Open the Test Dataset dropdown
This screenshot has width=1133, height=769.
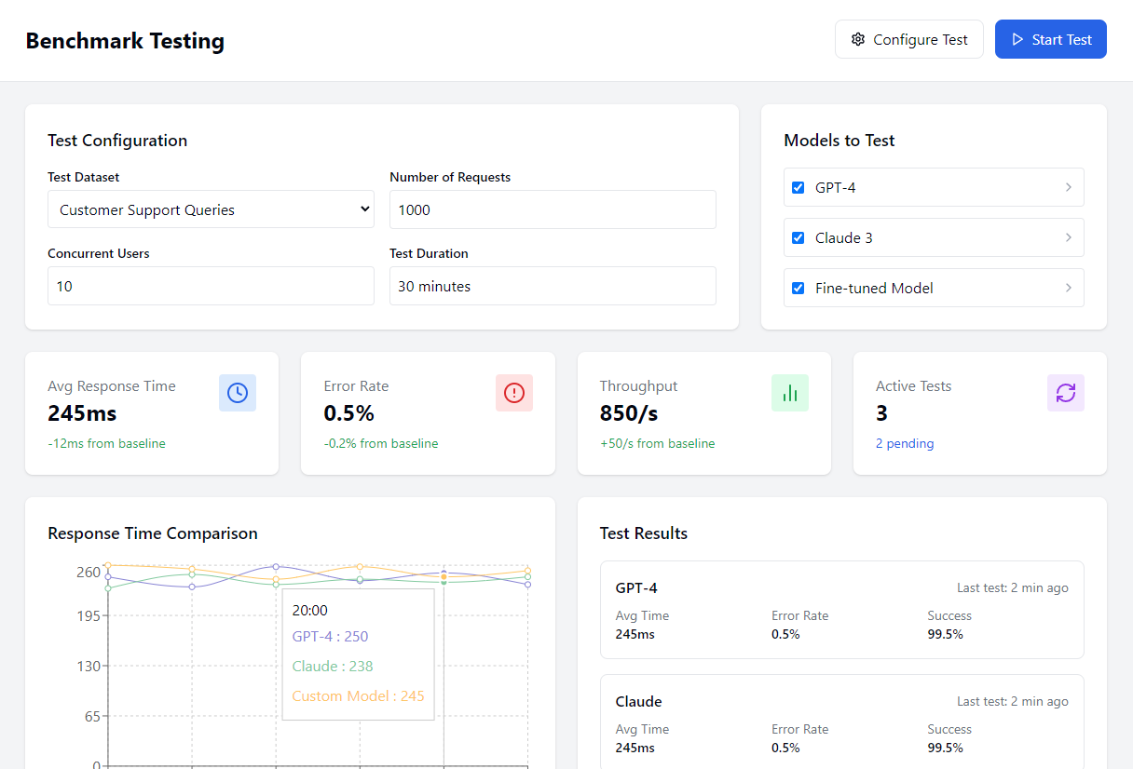pyautogui.click(x=211, y=209)
